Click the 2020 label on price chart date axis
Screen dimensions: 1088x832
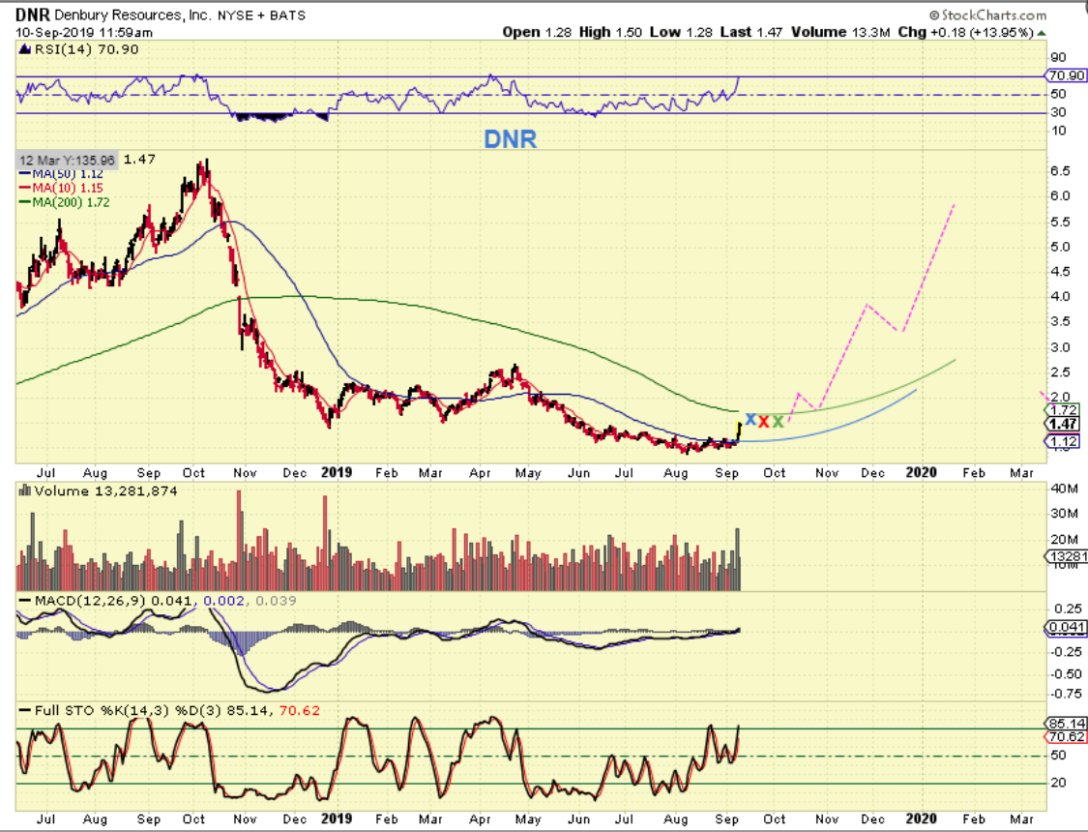coord(921,472)
